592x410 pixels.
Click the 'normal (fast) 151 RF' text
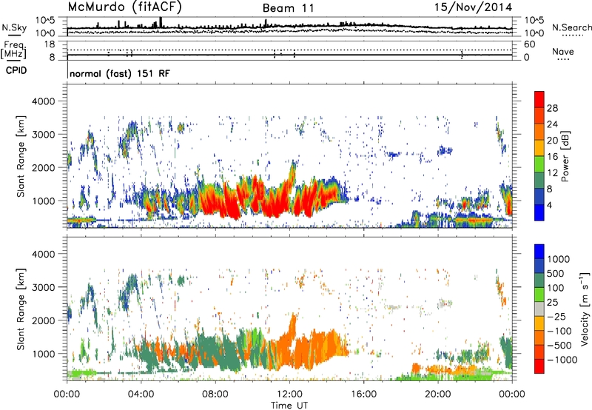click(120, 73)
